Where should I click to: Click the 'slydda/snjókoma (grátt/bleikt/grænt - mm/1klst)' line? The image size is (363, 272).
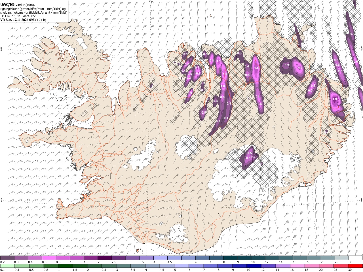(x=34, y=12)
